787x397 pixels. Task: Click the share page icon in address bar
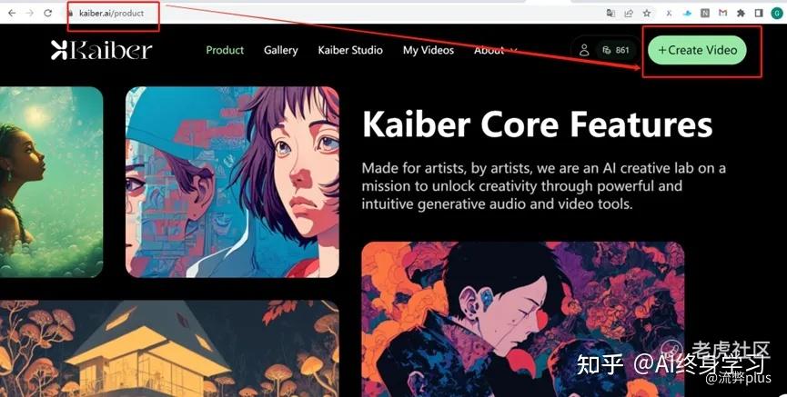(x=629, y=14)
